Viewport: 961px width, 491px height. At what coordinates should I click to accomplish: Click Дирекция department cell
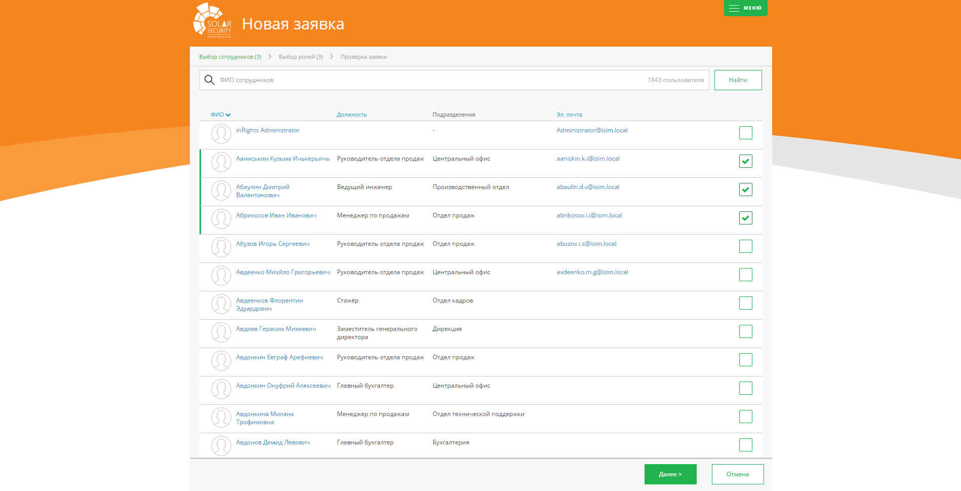(447, 329)
